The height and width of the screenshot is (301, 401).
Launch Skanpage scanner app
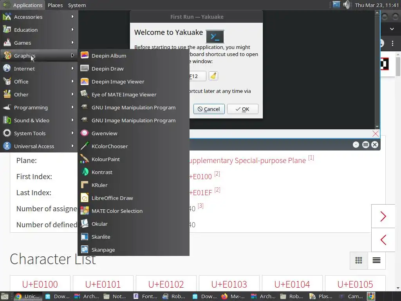(134, 250)
